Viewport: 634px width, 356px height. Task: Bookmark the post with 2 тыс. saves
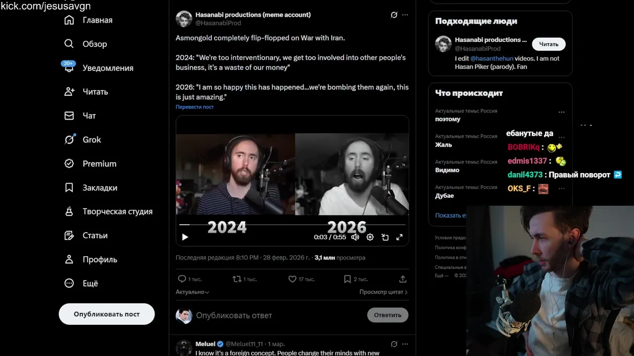(347, 279)
